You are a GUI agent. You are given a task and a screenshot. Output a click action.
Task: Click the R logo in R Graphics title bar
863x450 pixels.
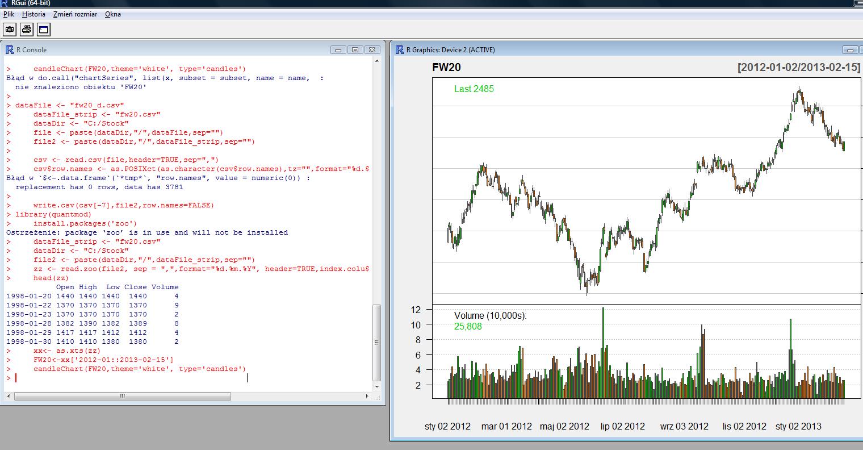[x=400, y=50]
